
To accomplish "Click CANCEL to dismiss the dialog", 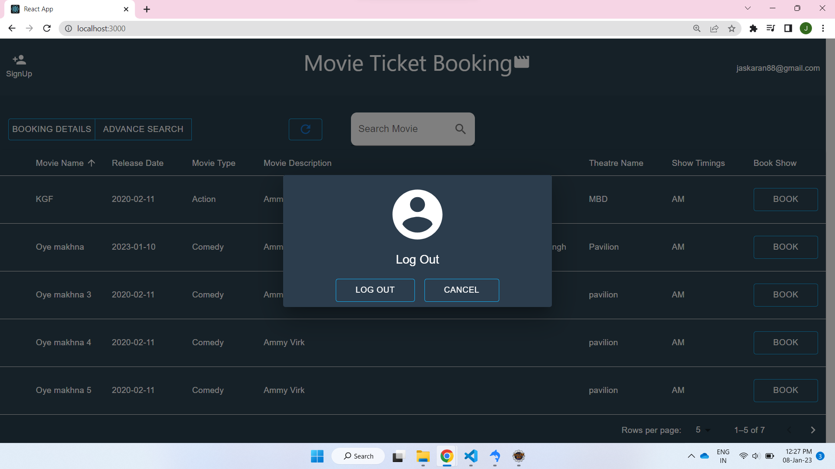I will click(x=461, y=290).
